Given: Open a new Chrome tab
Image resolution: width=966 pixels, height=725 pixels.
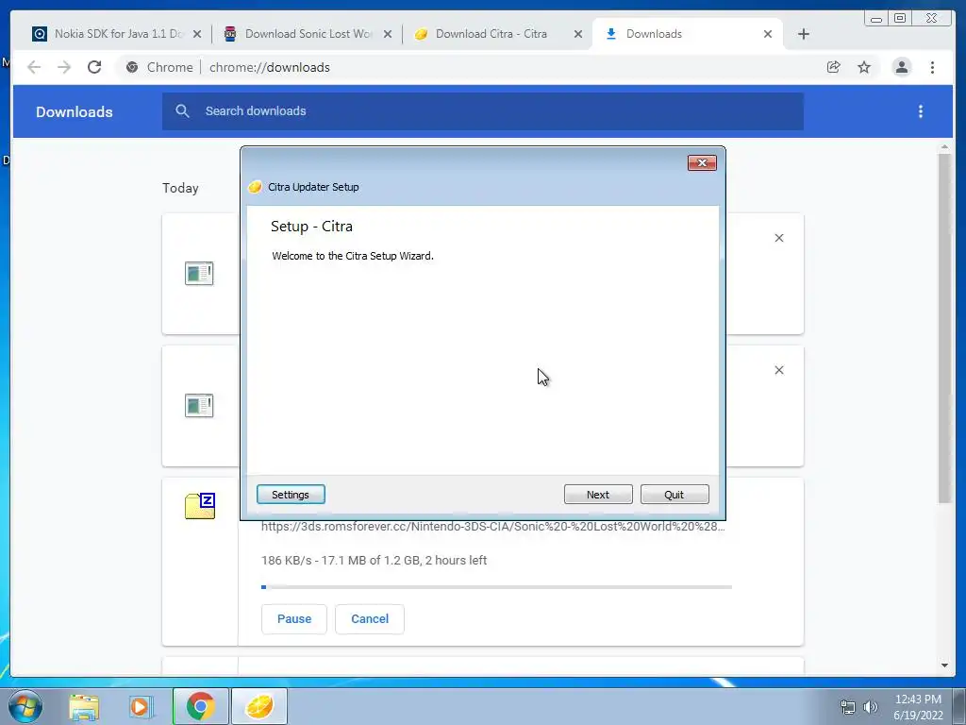Looking at the screenshot, I should (804, 35).
